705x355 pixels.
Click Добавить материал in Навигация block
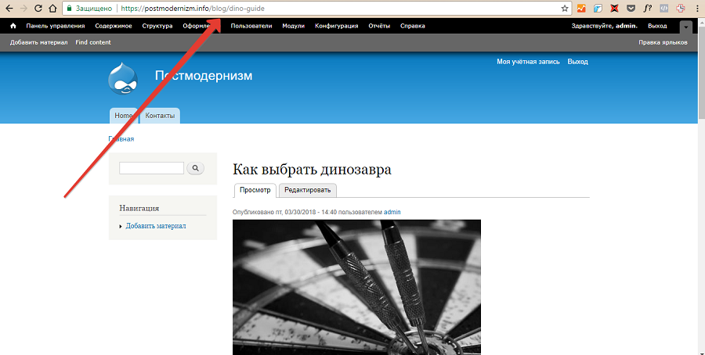(x=156, y=226)
